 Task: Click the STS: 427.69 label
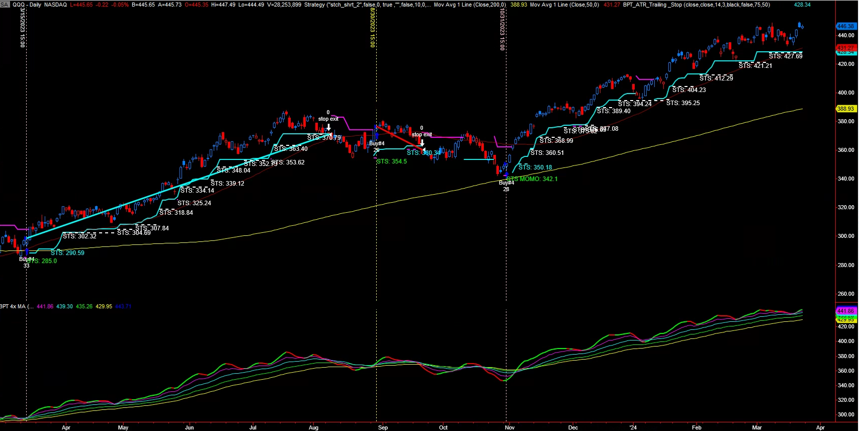(786, 56)
